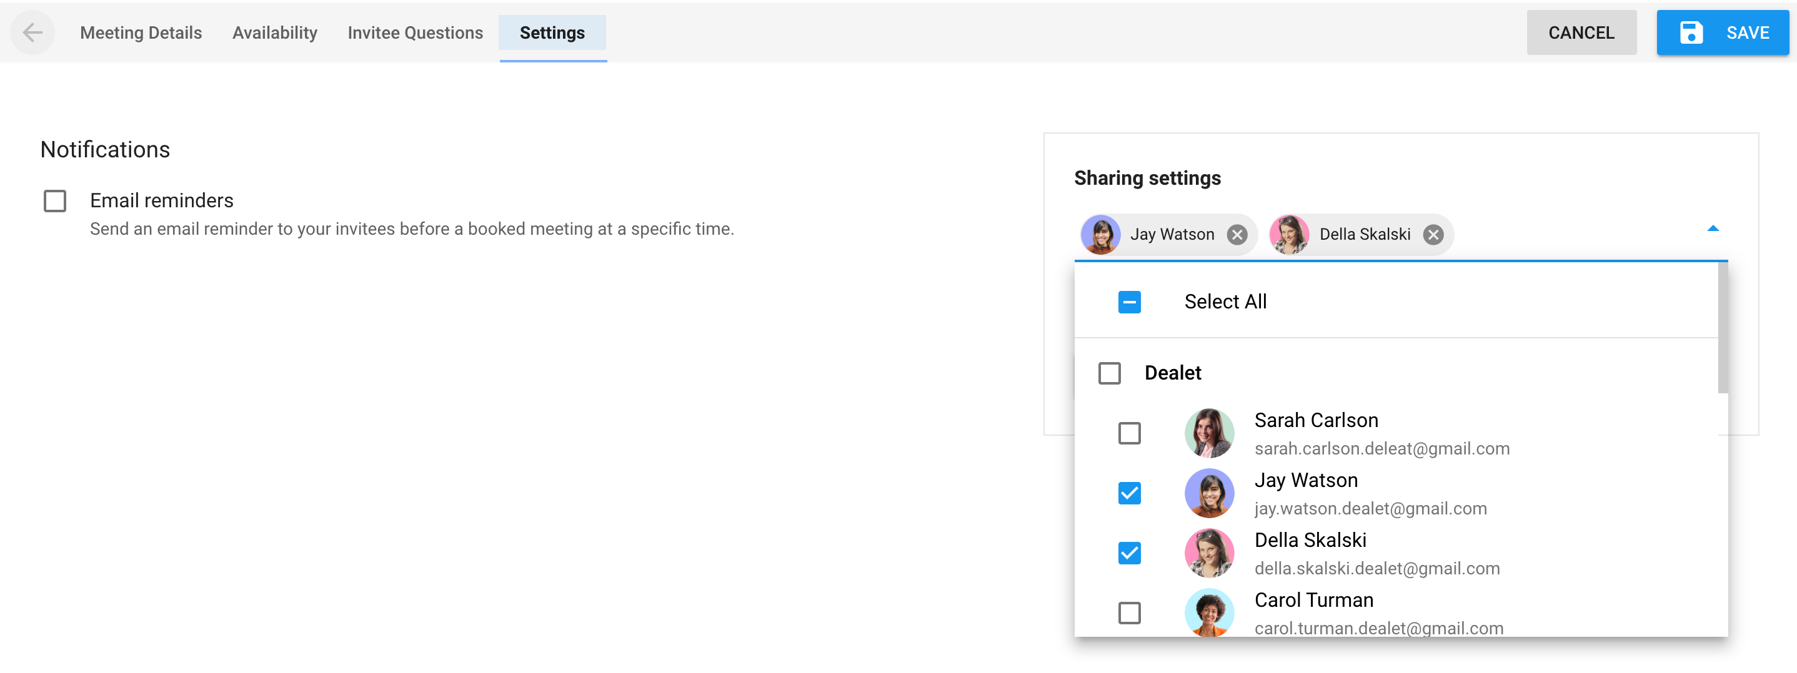Click the Sharing settings heading

click(1147, 178)
